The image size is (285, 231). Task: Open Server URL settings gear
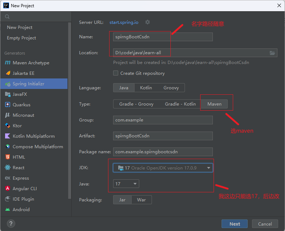point(148,22)
